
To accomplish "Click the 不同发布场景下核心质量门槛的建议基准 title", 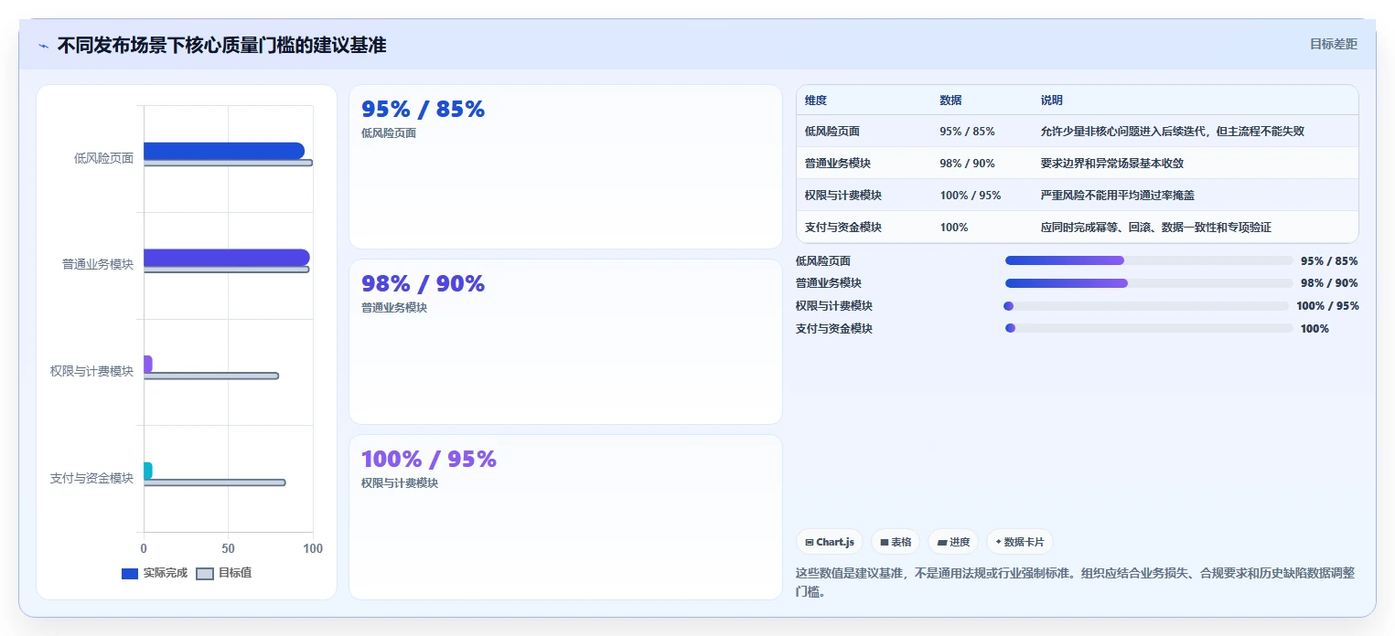I will [x=221, y=45].
